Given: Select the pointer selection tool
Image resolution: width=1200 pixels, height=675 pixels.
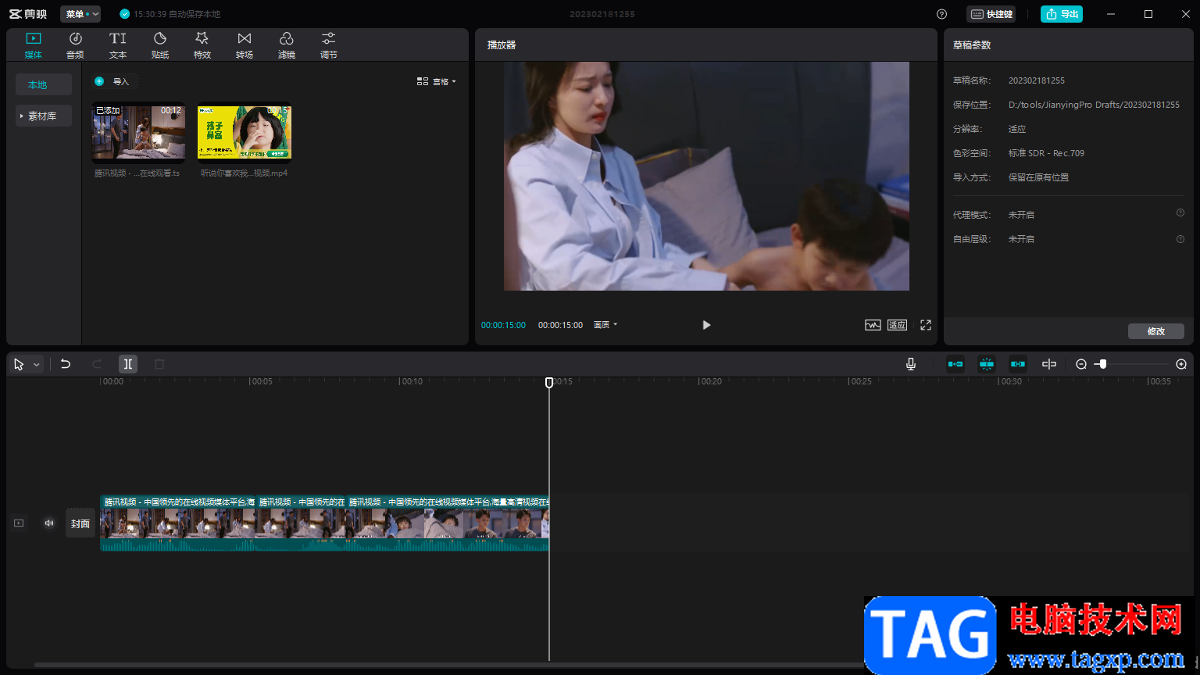Looking at the screenshot, I should pos(19,364).
